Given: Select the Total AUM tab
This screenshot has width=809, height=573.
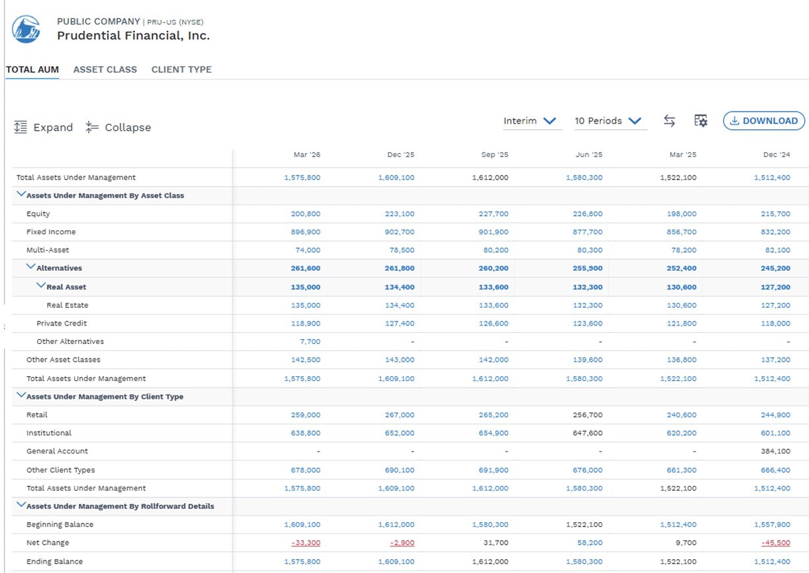Looking at the screenshot, I should [x=32, y=69].
